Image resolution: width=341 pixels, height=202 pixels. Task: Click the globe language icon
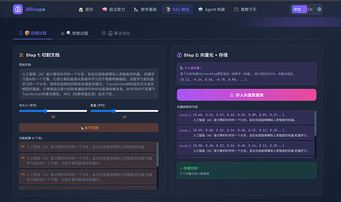coord(319,9)
